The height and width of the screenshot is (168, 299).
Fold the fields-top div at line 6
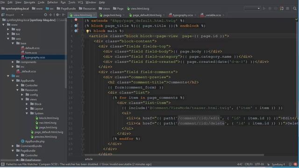83,46
